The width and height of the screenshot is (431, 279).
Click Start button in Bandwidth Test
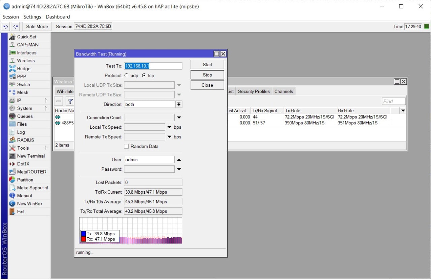tap(207, 65)
